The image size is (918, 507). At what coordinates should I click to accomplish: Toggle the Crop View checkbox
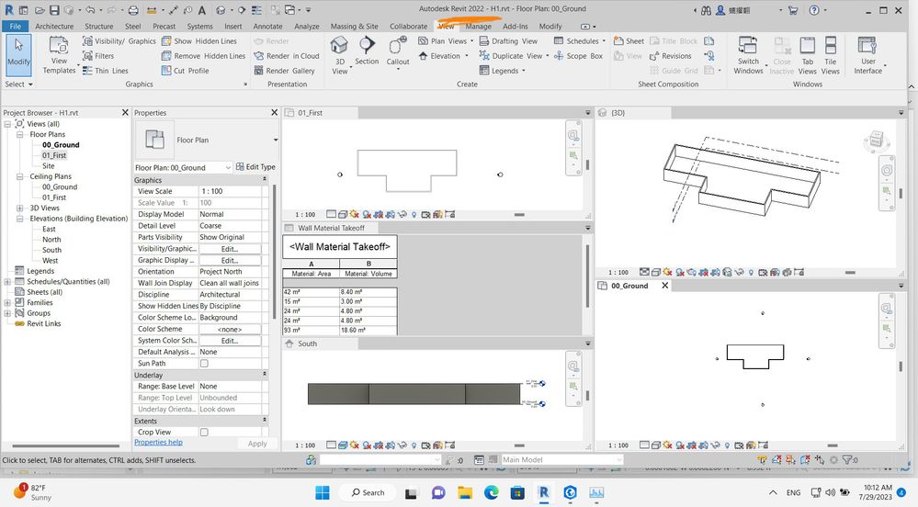click(x=204, y=432)
